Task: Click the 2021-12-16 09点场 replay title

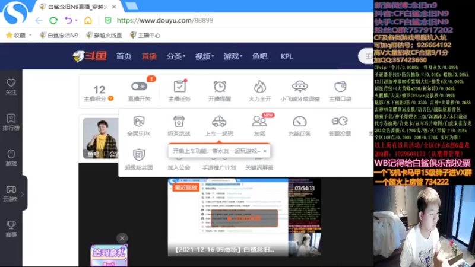Action: [x=225, y=250]
